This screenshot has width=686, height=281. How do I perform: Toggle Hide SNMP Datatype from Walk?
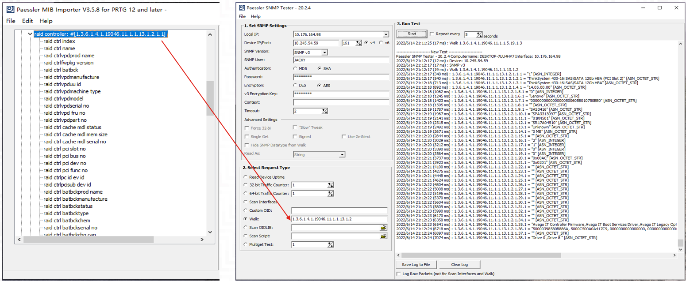pos(247,145)
